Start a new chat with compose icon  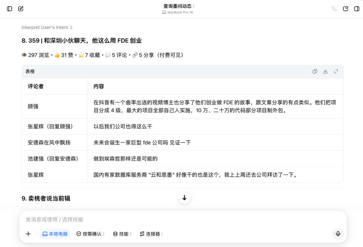click(21, 9)
